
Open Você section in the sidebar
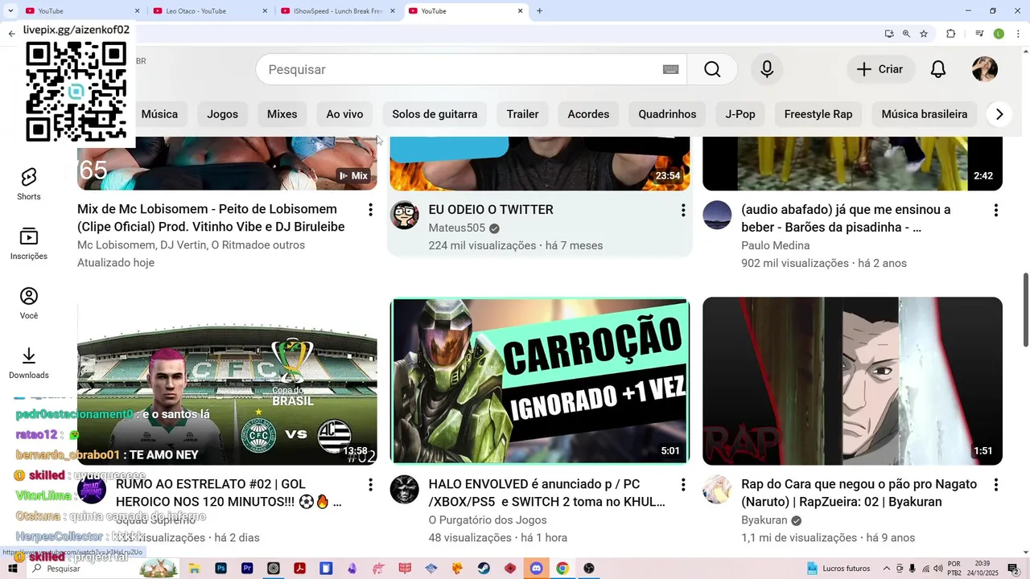pyautogui.click(x=29, y=303)
